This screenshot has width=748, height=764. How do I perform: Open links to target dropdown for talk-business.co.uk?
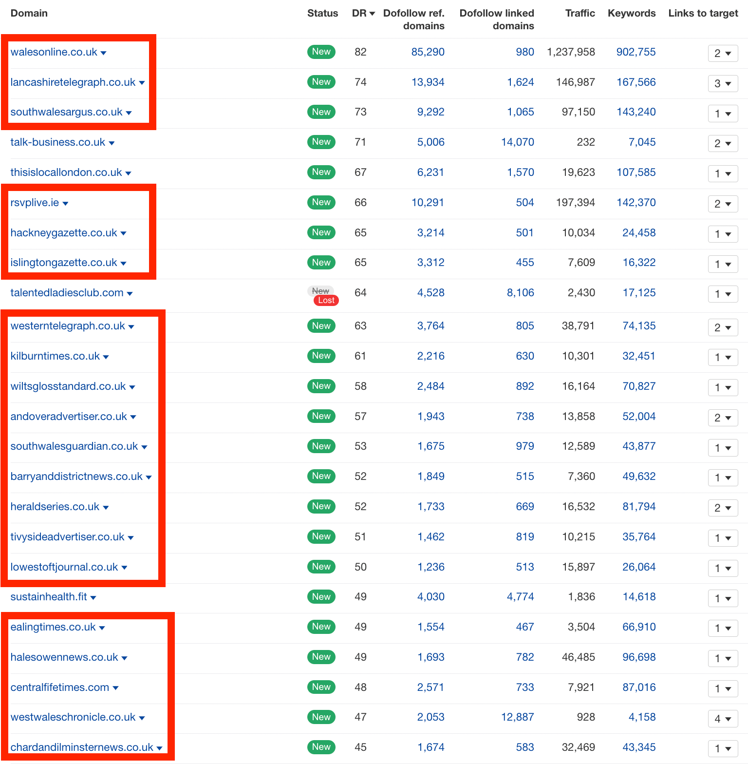(x=723, y=143)
